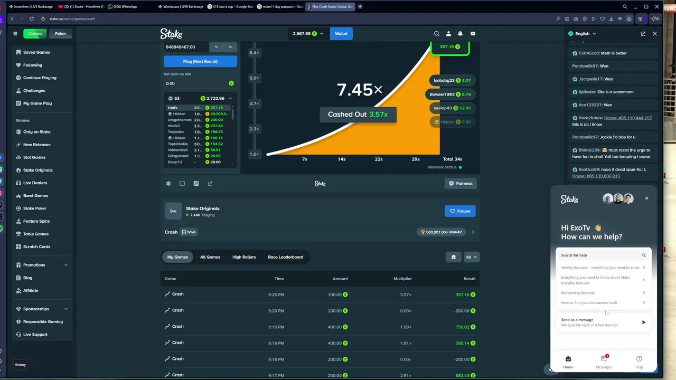The image size is (676, 380).
Task: Decrease bet amount with down arrow
Action: pyautogui.click(x=216, y=47)
